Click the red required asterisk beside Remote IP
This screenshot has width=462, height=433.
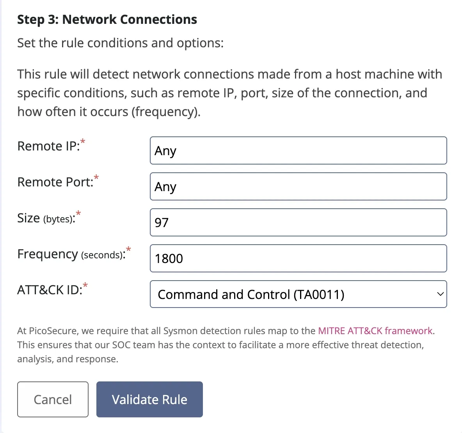(83, 142)
